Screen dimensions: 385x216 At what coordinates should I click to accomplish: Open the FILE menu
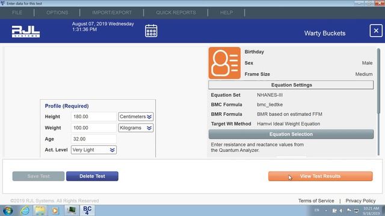pyautogui.click(x=17, y=13)
